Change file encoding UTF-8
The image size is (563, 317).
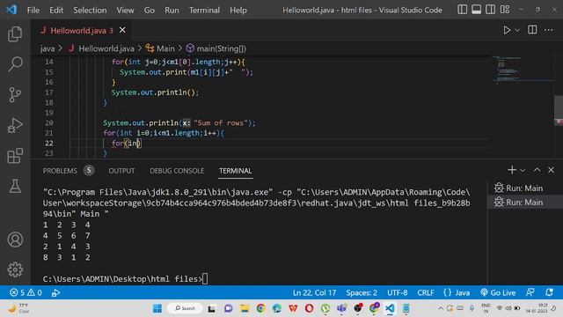[x=397, y=293]
